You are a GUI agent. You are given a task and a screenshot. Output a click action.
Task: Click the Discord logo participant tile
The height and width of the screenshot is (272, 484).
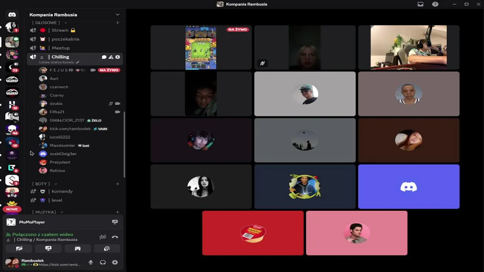point(409,187)
